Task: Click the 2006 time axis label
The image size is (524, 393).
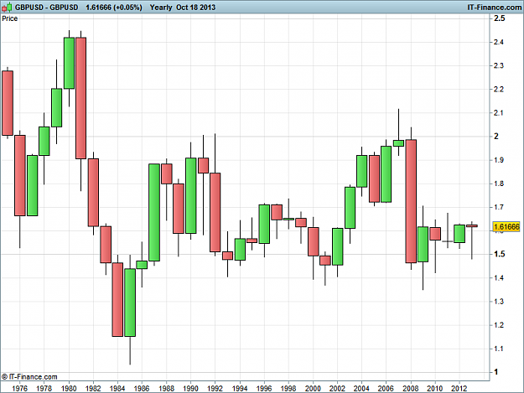Action: click(x=386, y=388)
